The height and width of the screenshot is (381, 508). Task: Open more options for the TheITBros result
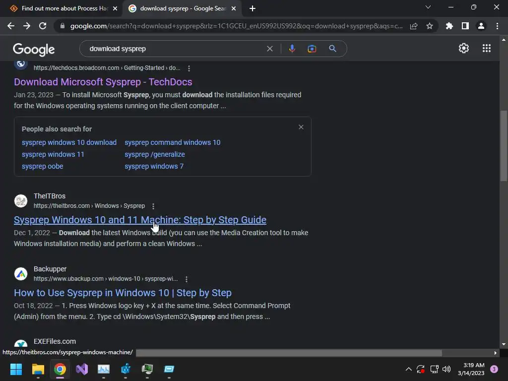[x=153, y=206]
